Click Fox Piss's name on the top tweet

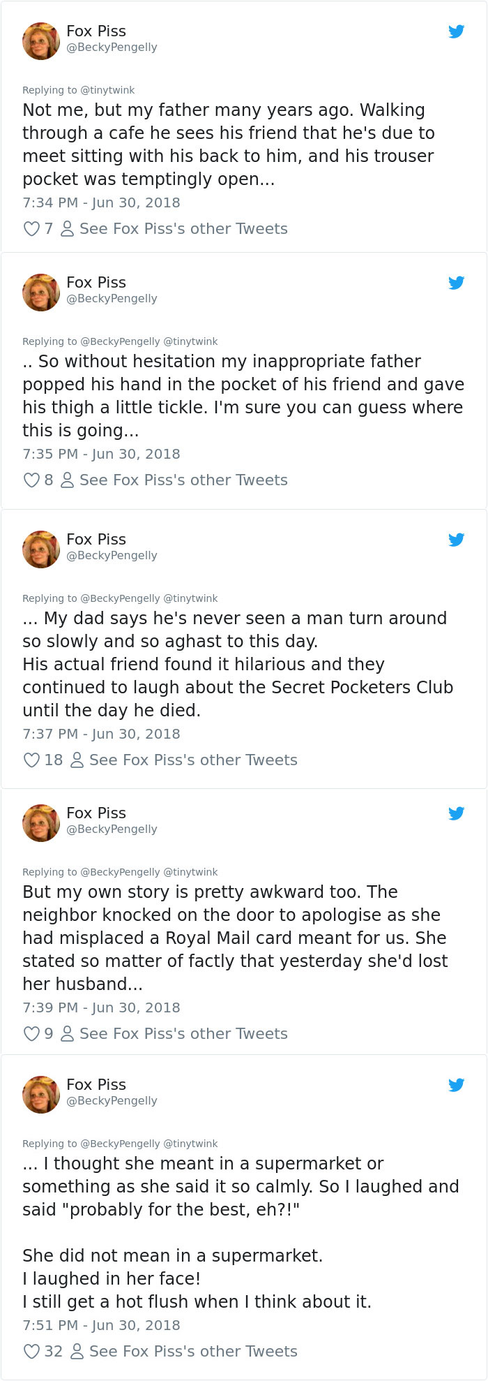coord(96,31)
